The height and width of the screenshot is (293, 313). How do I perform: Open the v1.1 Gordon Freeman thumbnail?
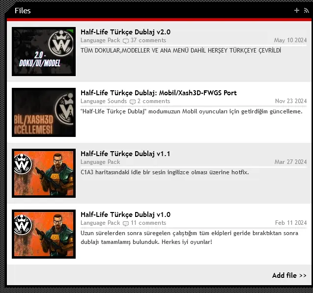click(x=44, y=173)
